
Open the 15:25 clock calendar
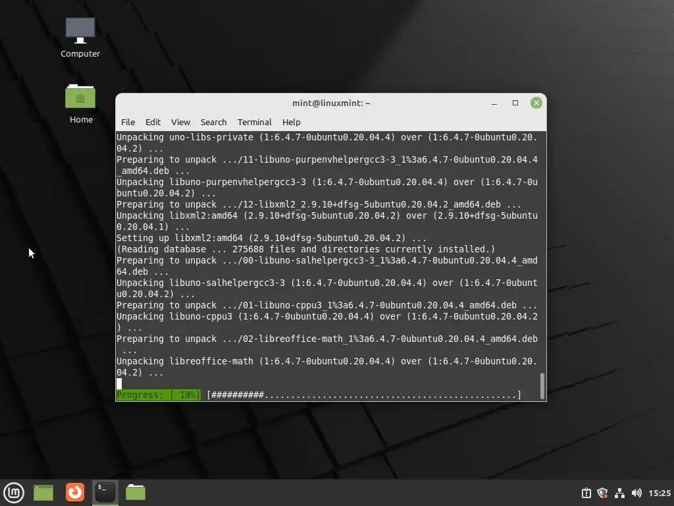pyautogui.click(x=660, y=493)
